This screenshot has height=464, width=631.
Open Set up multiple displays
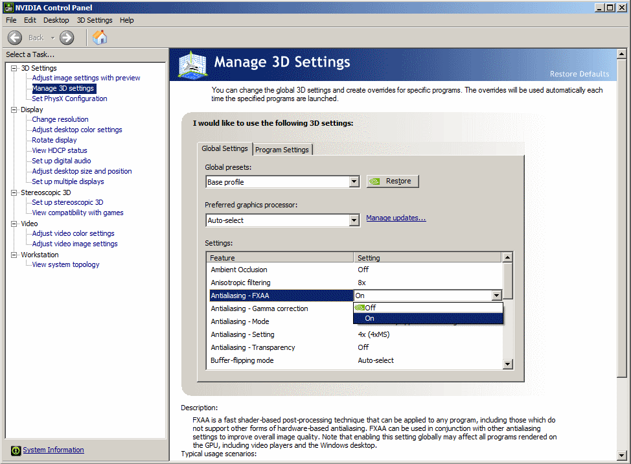(68, 181)
